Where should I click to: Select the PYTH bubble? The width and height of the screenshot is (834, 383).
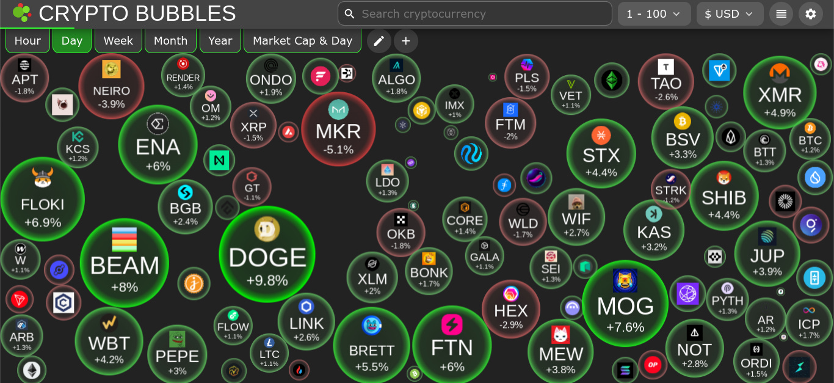[728, 299]
